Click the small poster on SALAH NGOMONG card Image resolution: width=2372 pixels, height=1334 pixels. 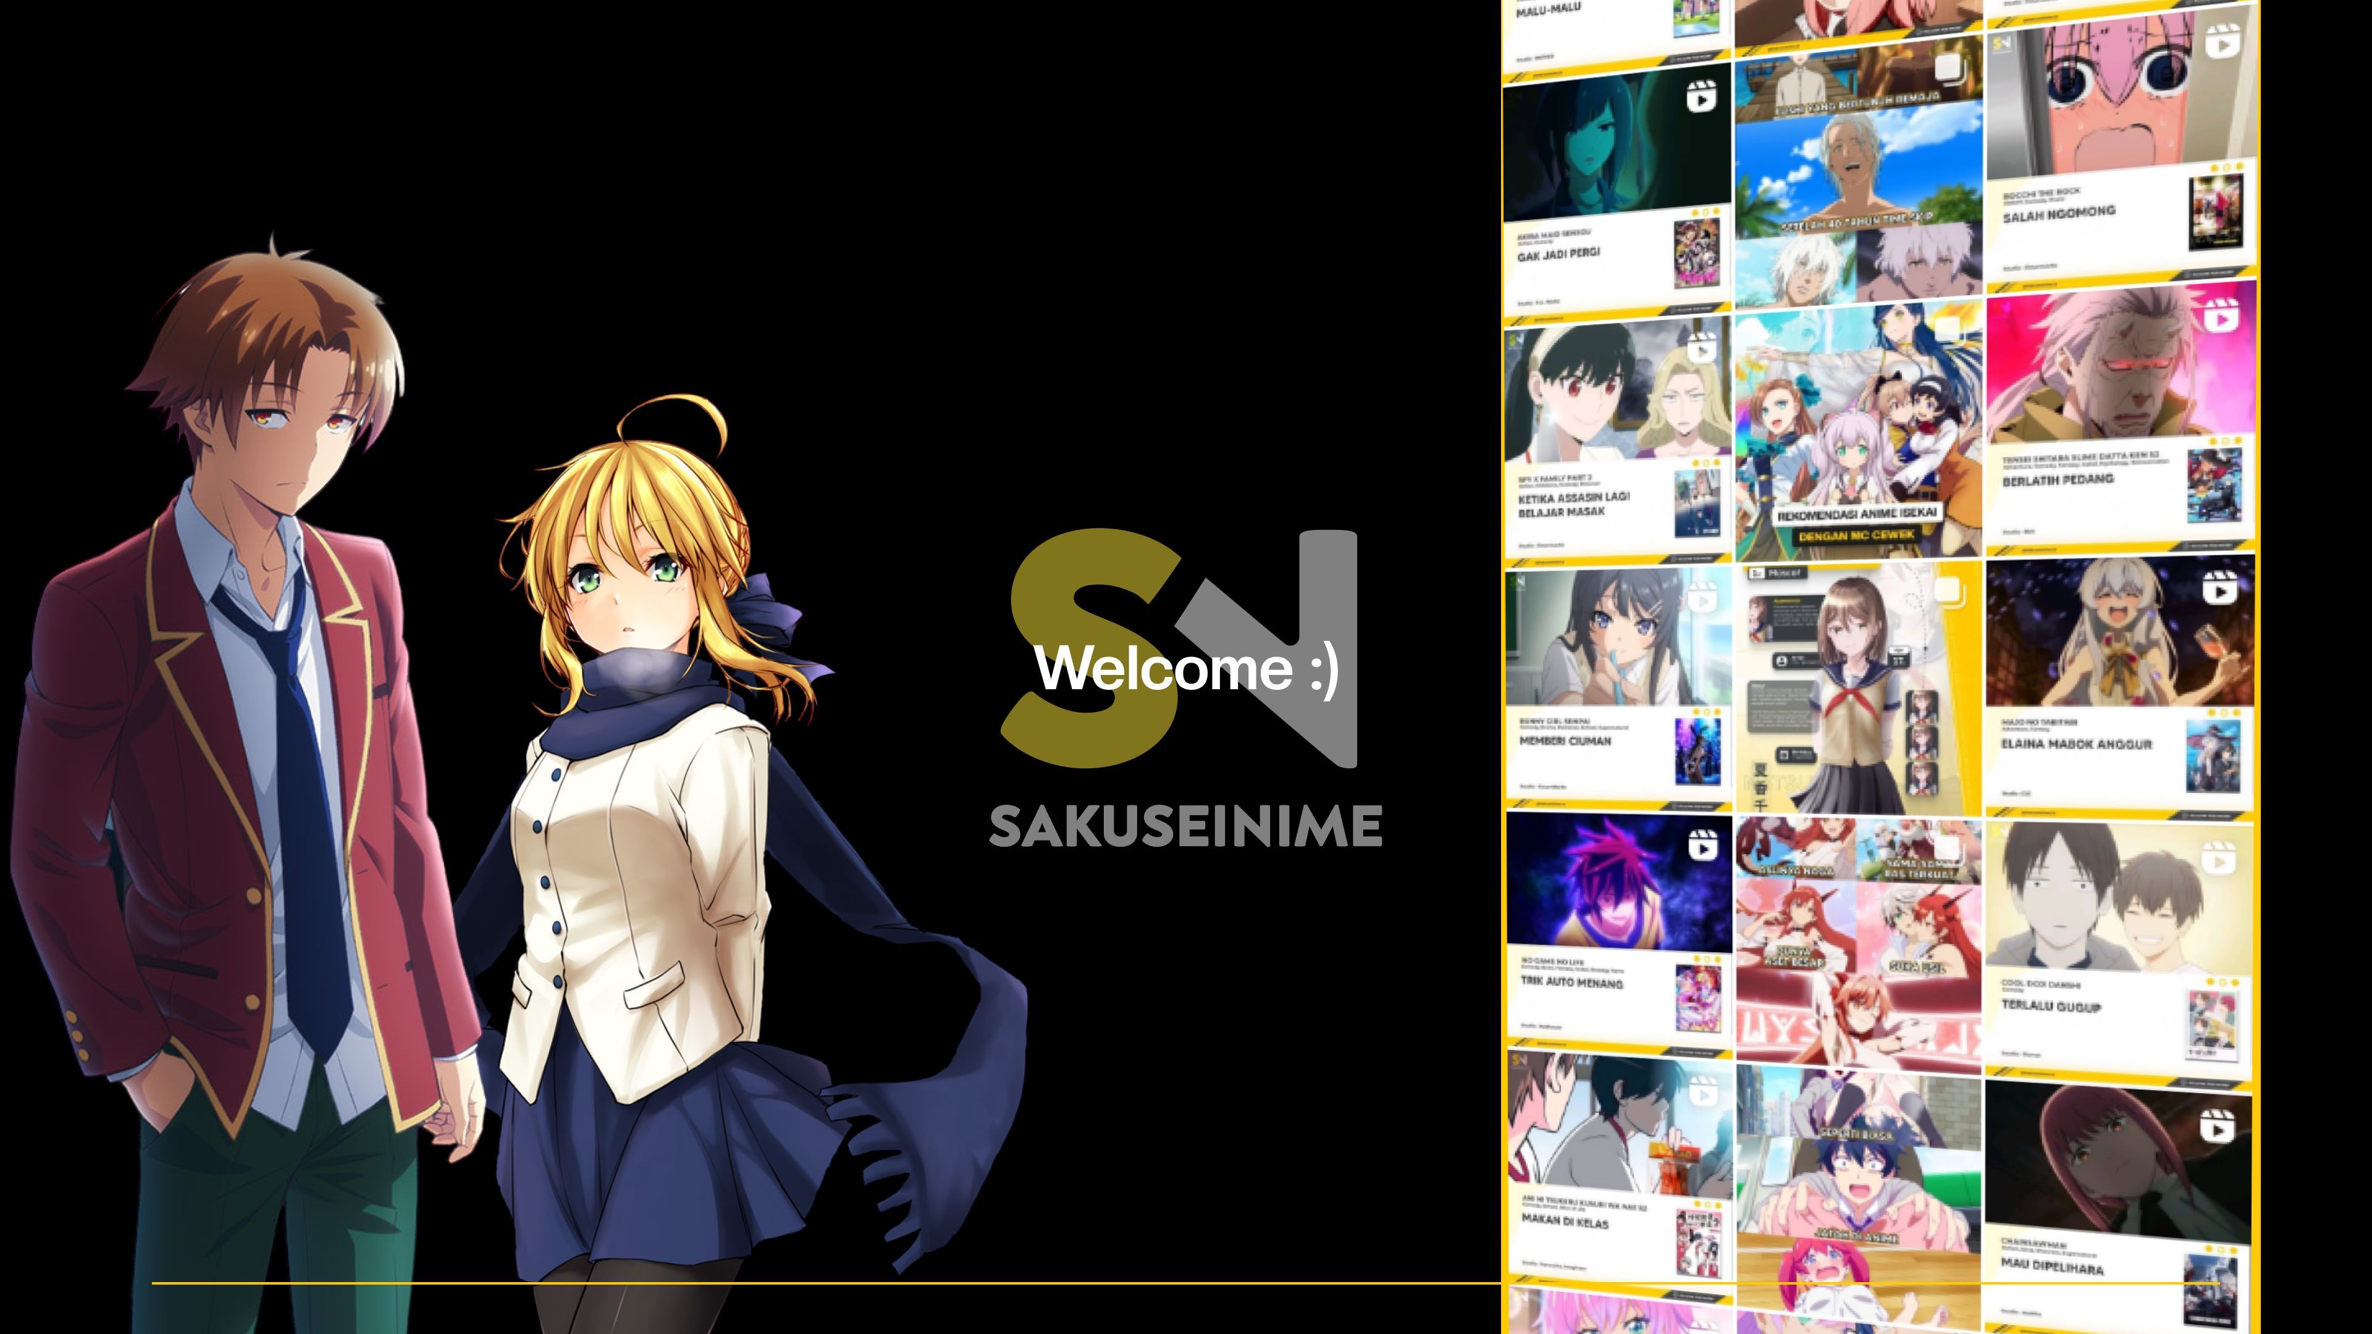pos(2216,214)
